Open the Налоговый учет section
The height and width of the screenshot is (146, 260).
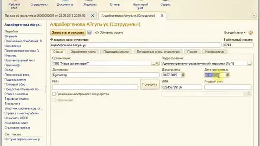point(140,6)
